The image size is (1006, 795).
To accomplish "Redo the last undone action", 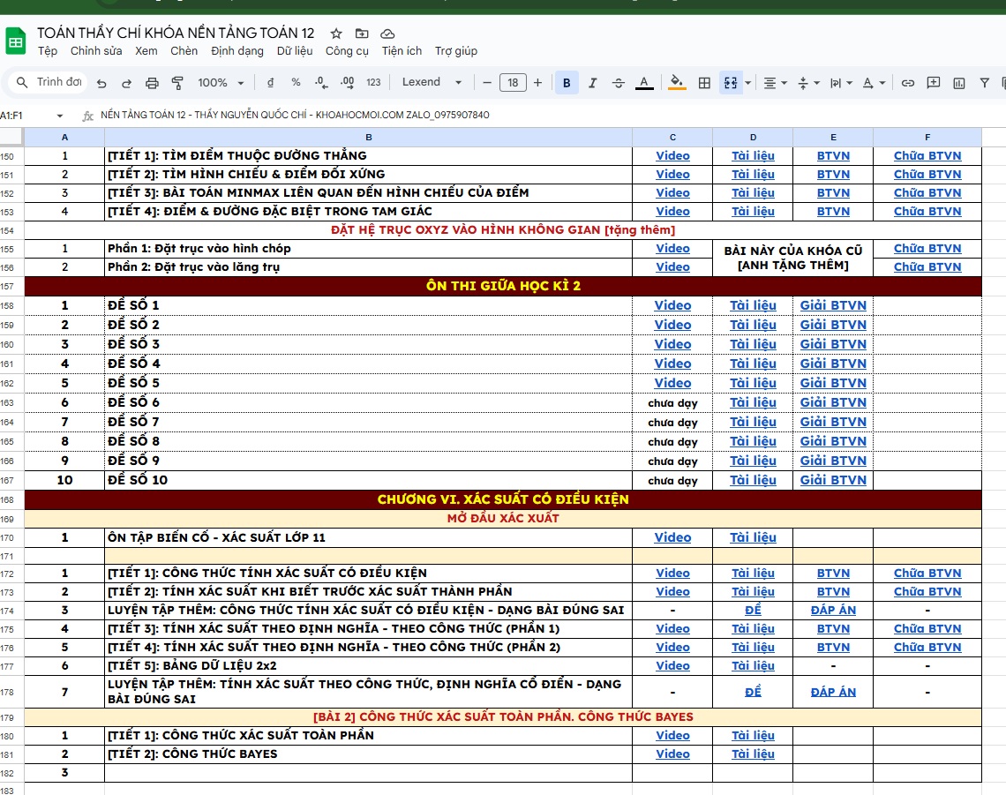I will 126,83.
